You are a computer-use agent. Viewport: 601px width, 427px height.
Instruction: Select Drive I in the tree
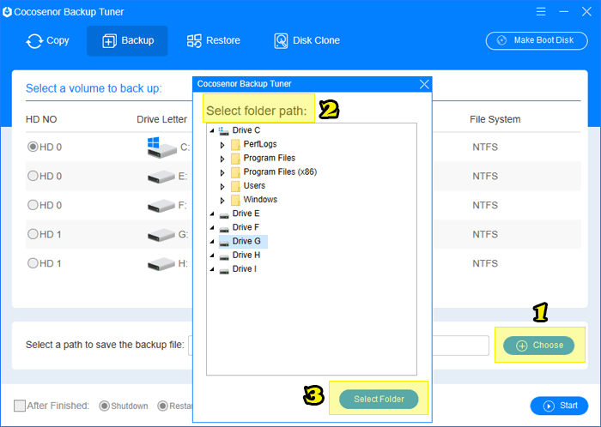tap(244, 268)
